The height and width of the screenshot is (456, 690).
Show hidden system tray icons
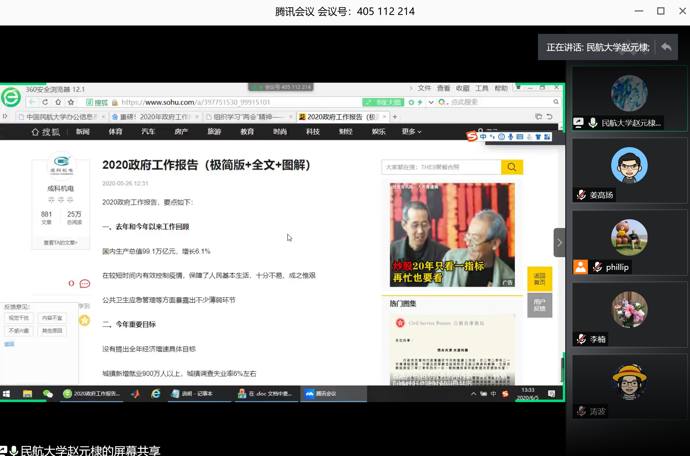point(473,394)
